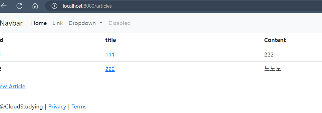This screenshot has width=322, height=113.
Task: Open the browser home page icon
Action: [x=35, y=6]
